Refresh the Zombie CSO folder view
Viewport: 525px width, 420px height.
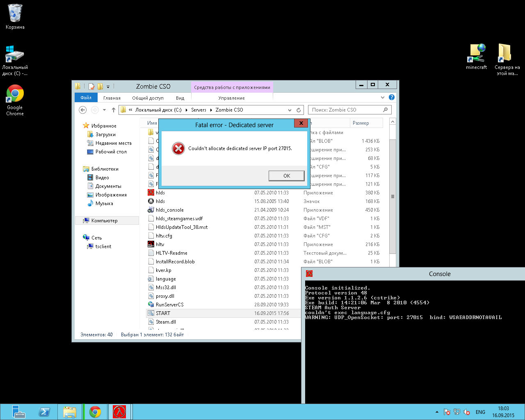coord(299,110)
